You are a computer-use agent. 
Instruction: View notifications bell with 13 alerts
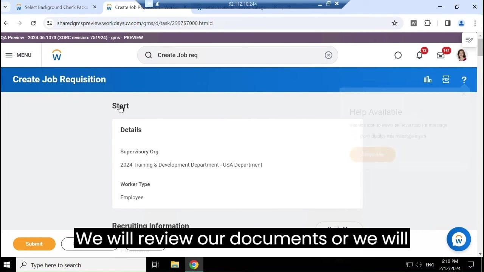coord(419,55)
